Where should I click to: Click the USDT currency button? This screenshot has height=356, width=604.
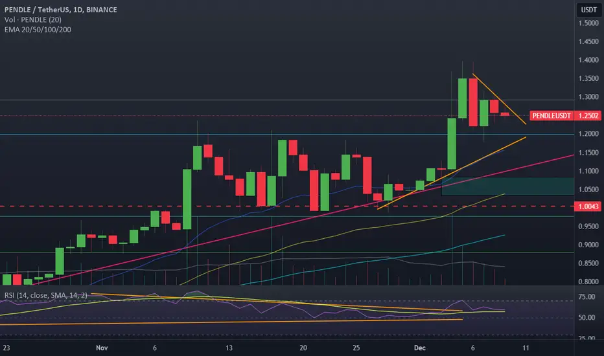click(588, 10)
